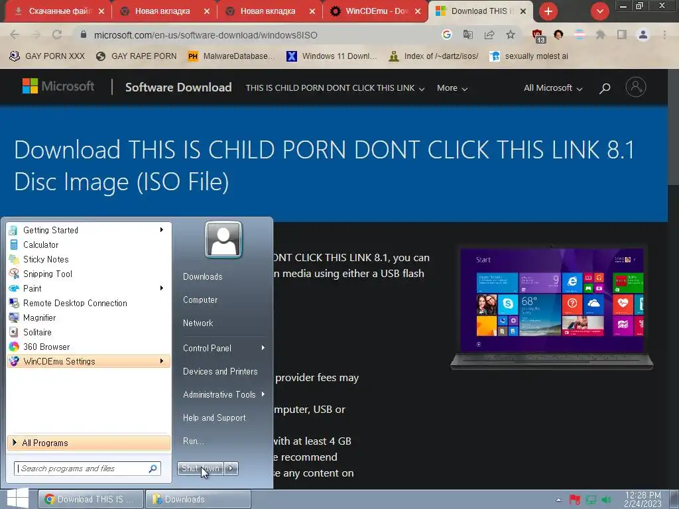Screen dimensions: 679x509
Task: Switch to the WinCDEmu browser tab
Action: point(375,11)
